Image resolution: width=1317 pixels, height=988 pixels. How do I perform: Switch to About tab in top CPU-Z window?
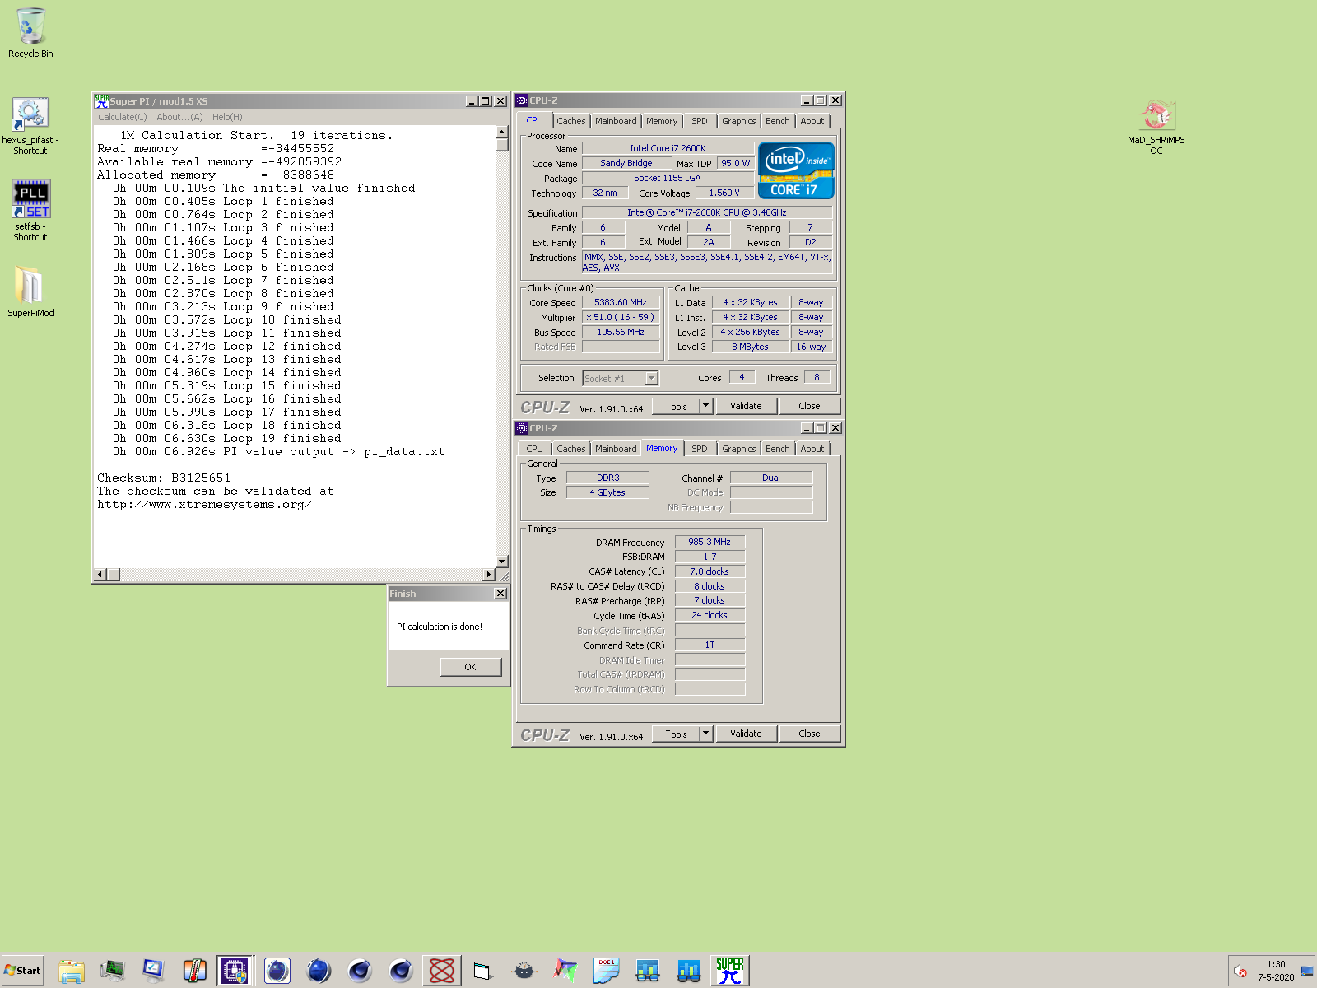(x=812, y=121)
